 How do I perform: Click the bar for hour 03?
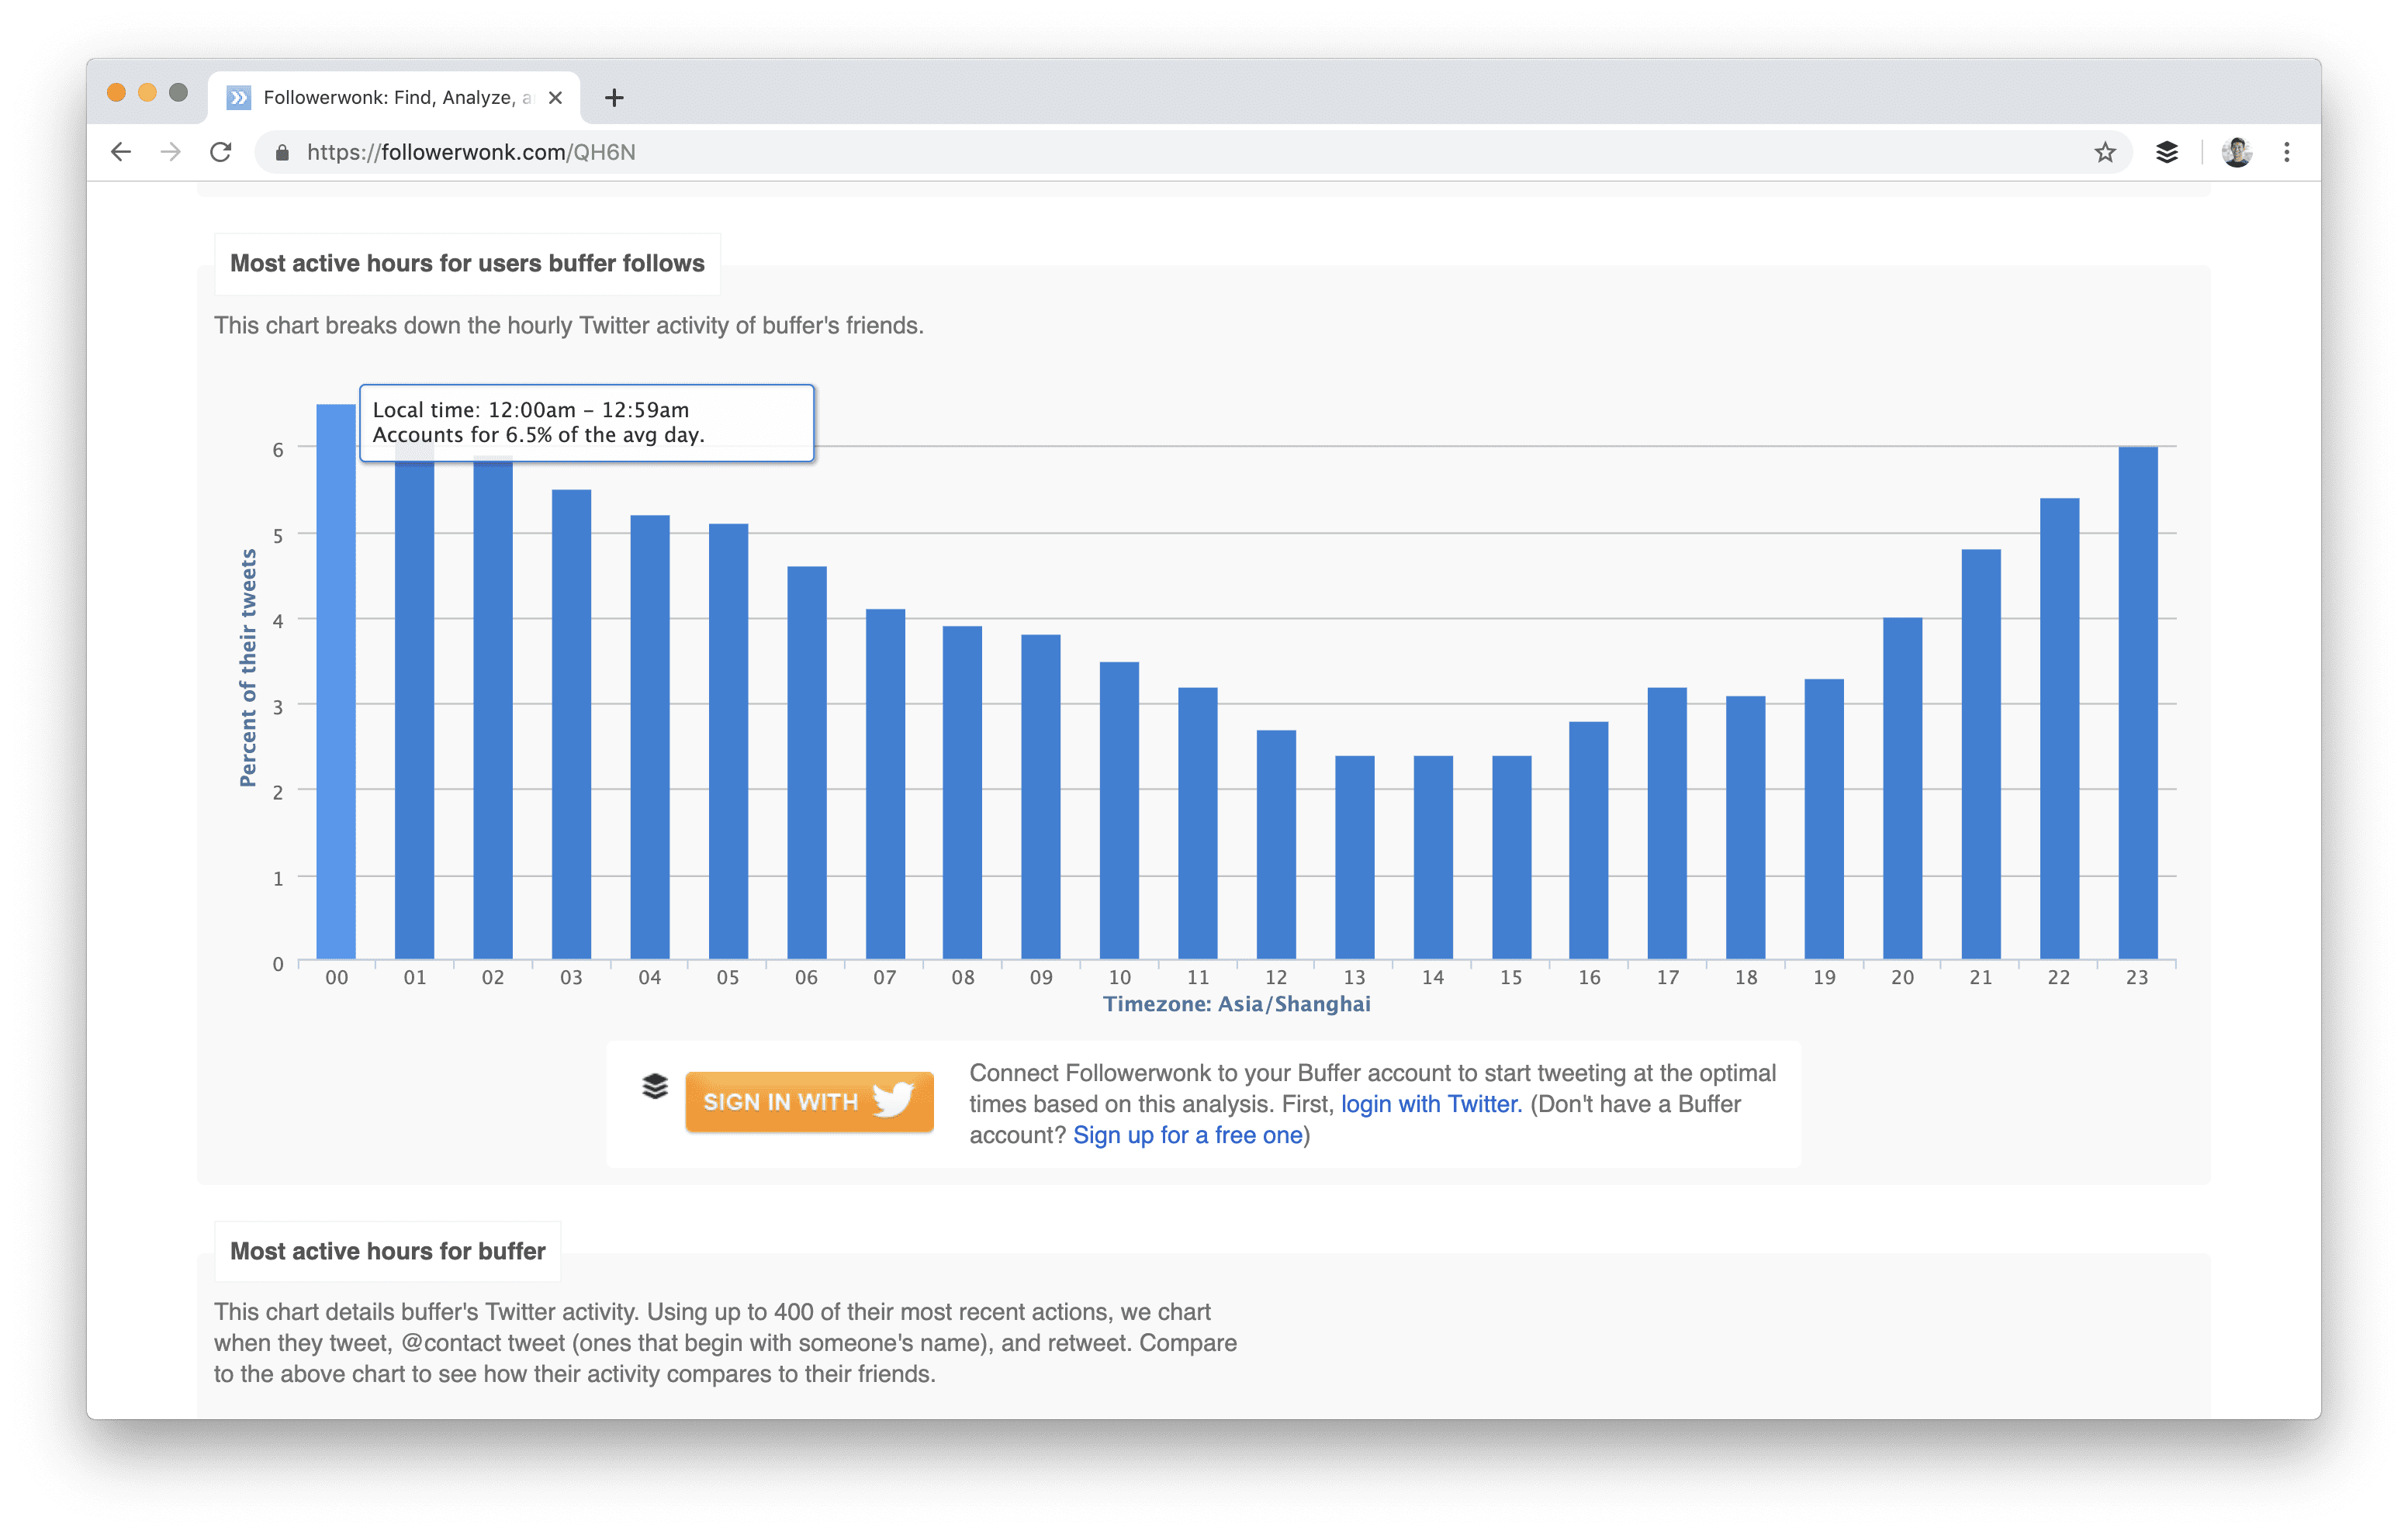coord(571,724)
